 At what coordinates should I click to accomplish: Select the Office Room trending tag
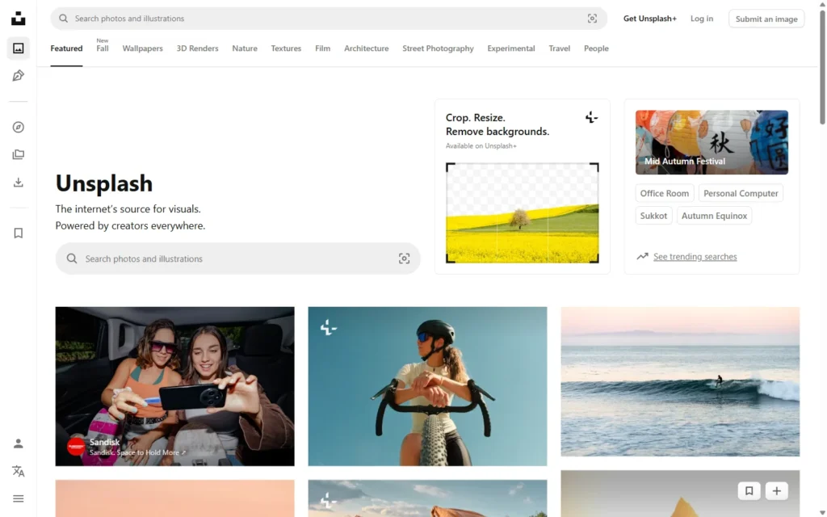[x=665, y=193]
